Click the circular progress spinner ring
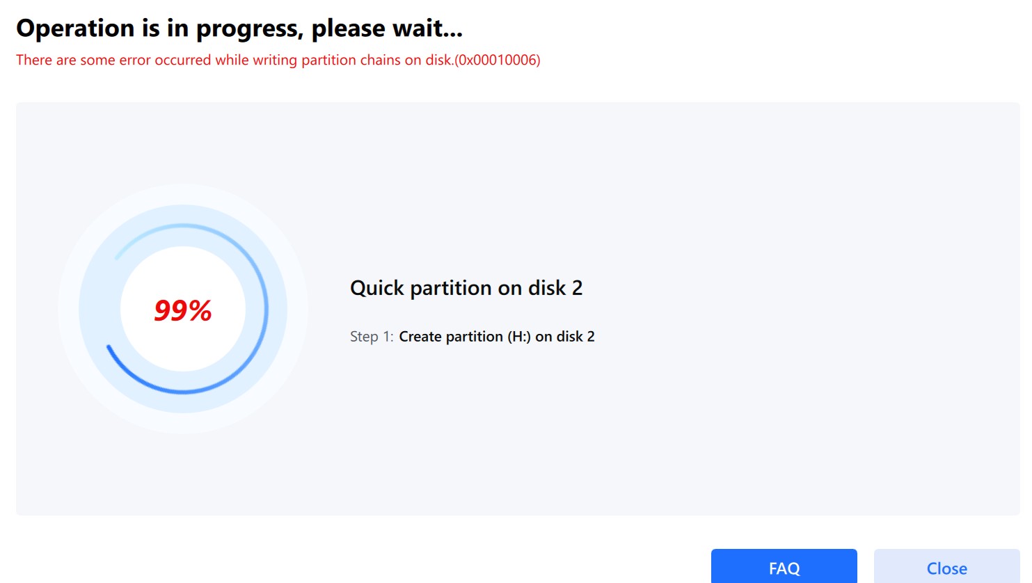 pos(265,309)
